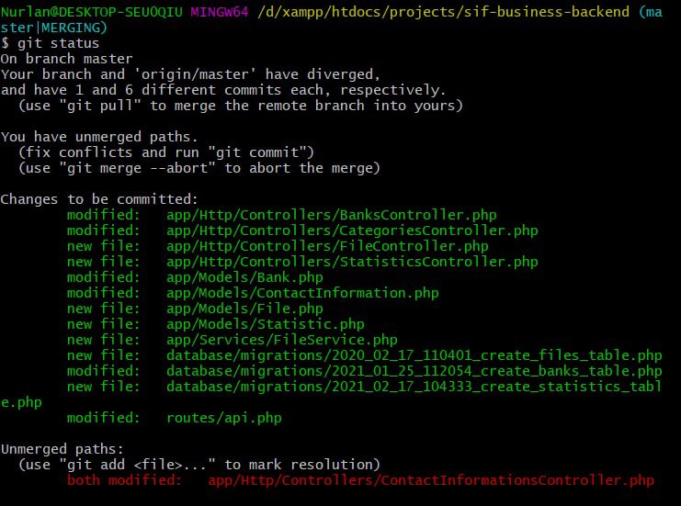Click 'both modified:' red label
The height and width of the screenshot is (506, 681).
coord(124,480)
